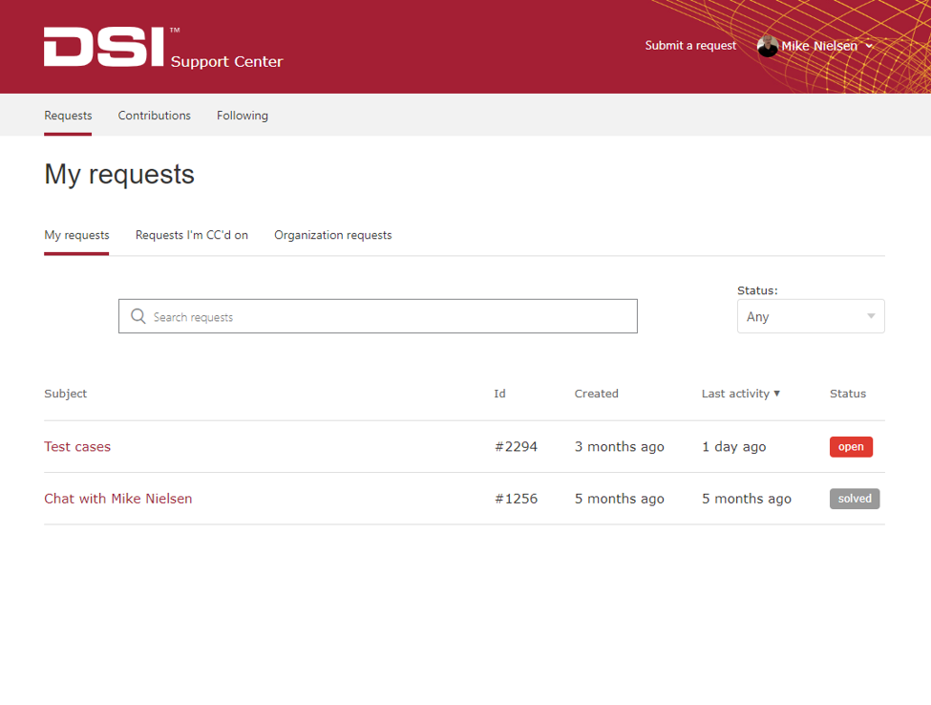Viewport: 931px width, 705px height.
Task: View Organization requests tab
Action: (332, 235)
